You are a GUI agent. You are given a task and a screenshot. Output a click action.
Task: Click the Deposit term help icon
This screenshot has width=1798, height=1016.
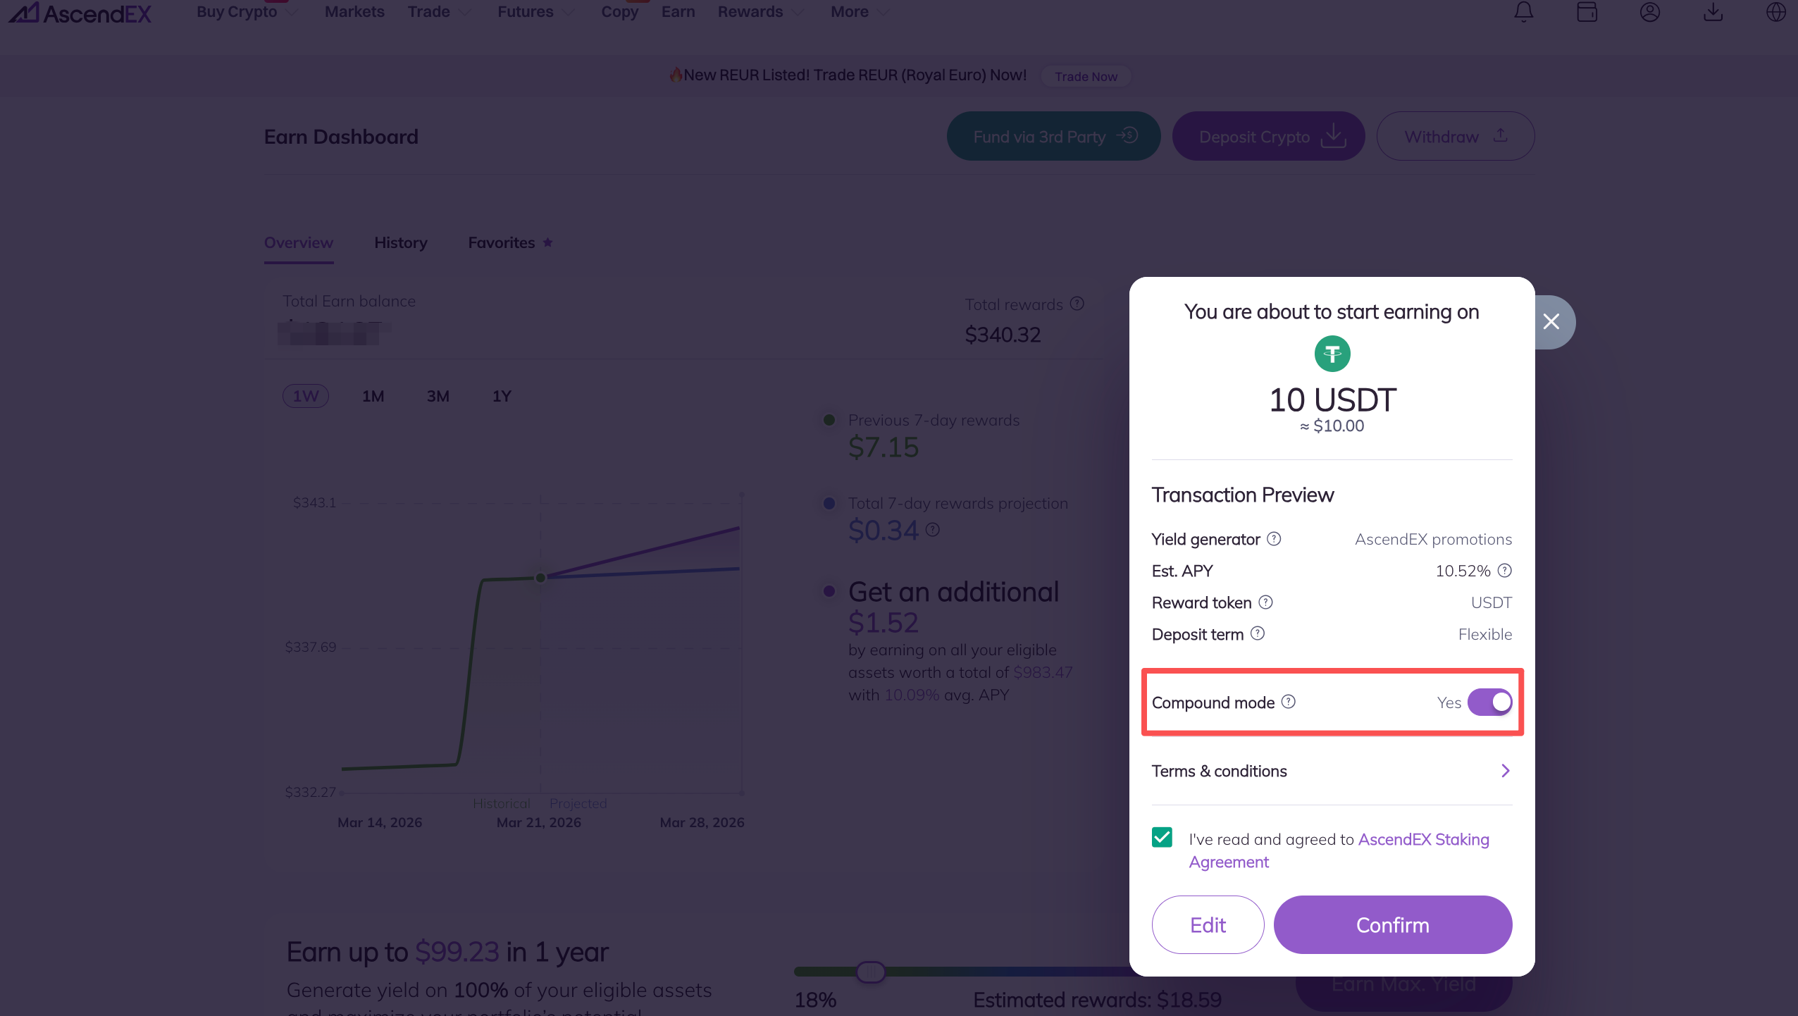coord(1258,633)
